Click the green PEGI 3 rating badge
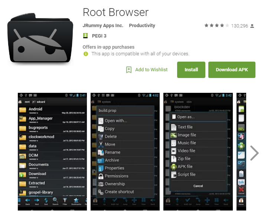Viewport: 264px width, 212px height. [x=85, y=36]
